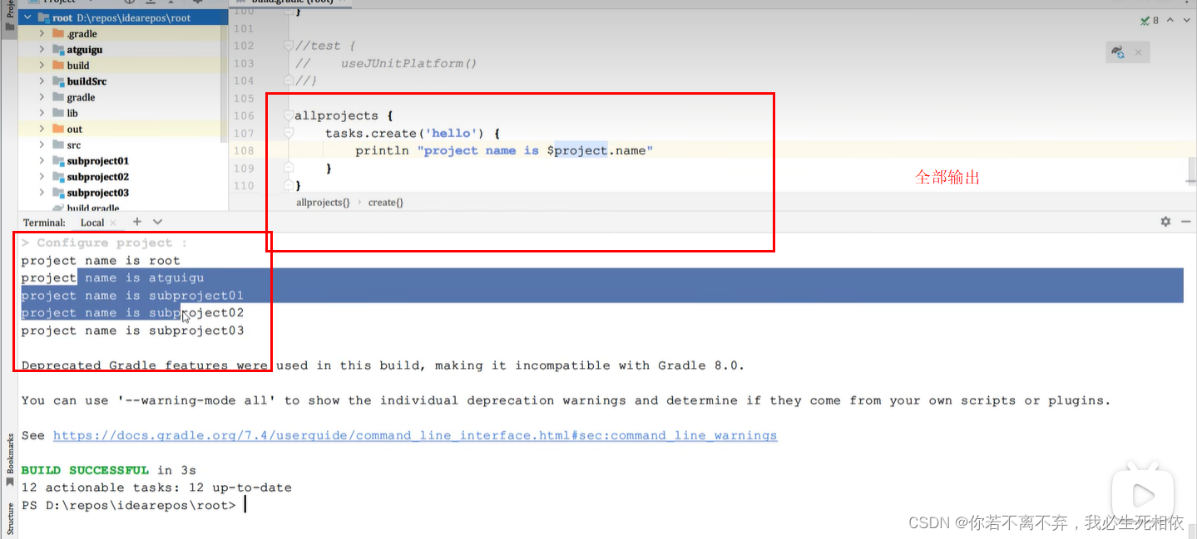Jump to previous highlighted problem arrow
1197x539 pixels.
(1171, 20)
